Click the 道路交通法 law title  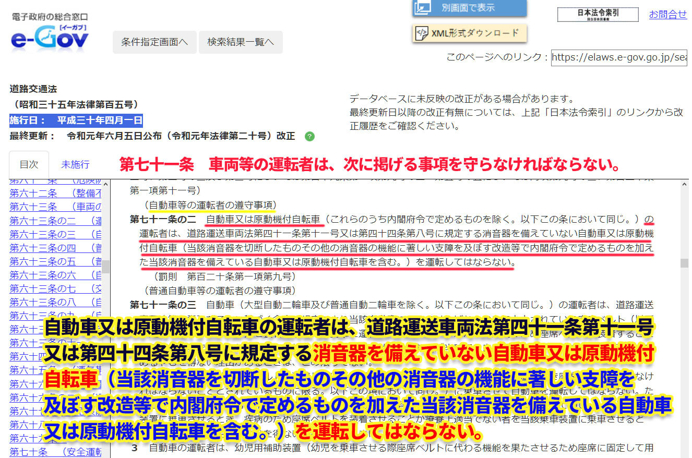pyautogui.click(x=33, y=89)
